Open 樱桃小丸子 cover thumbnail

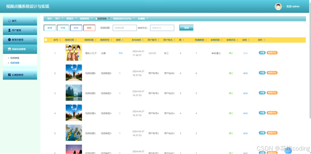(74, 53)
